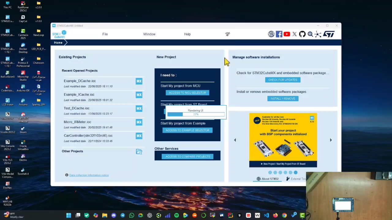This screenshot has height=220, width=392.
Task: Open the ST GitHub icon
Action: [x=302, y=34]
